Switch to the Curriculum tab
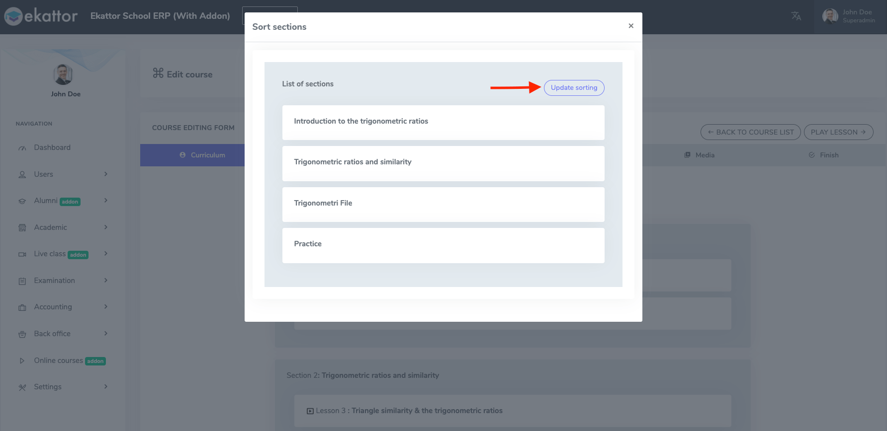This screenshot has width=887, height=431. (x=202, y=155)
